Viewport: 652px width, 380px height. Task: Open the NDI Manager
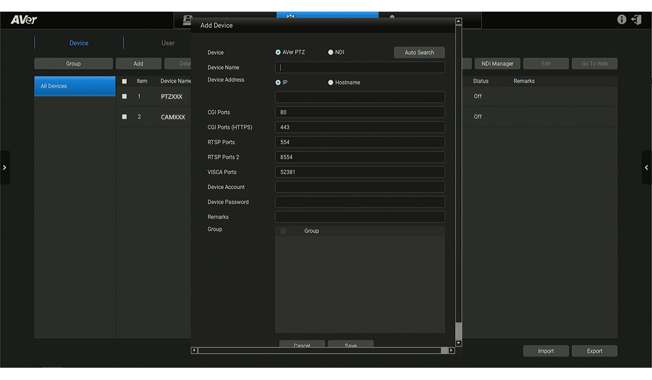tap(497, 64)
